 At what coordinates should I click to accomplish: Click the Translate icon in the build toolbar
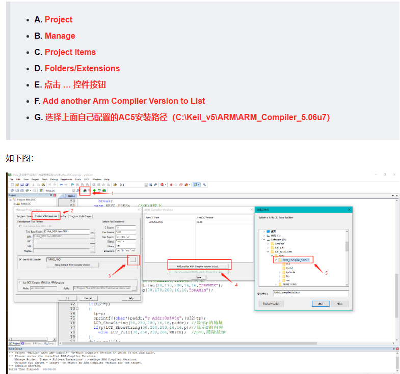[x=12, y=191]
